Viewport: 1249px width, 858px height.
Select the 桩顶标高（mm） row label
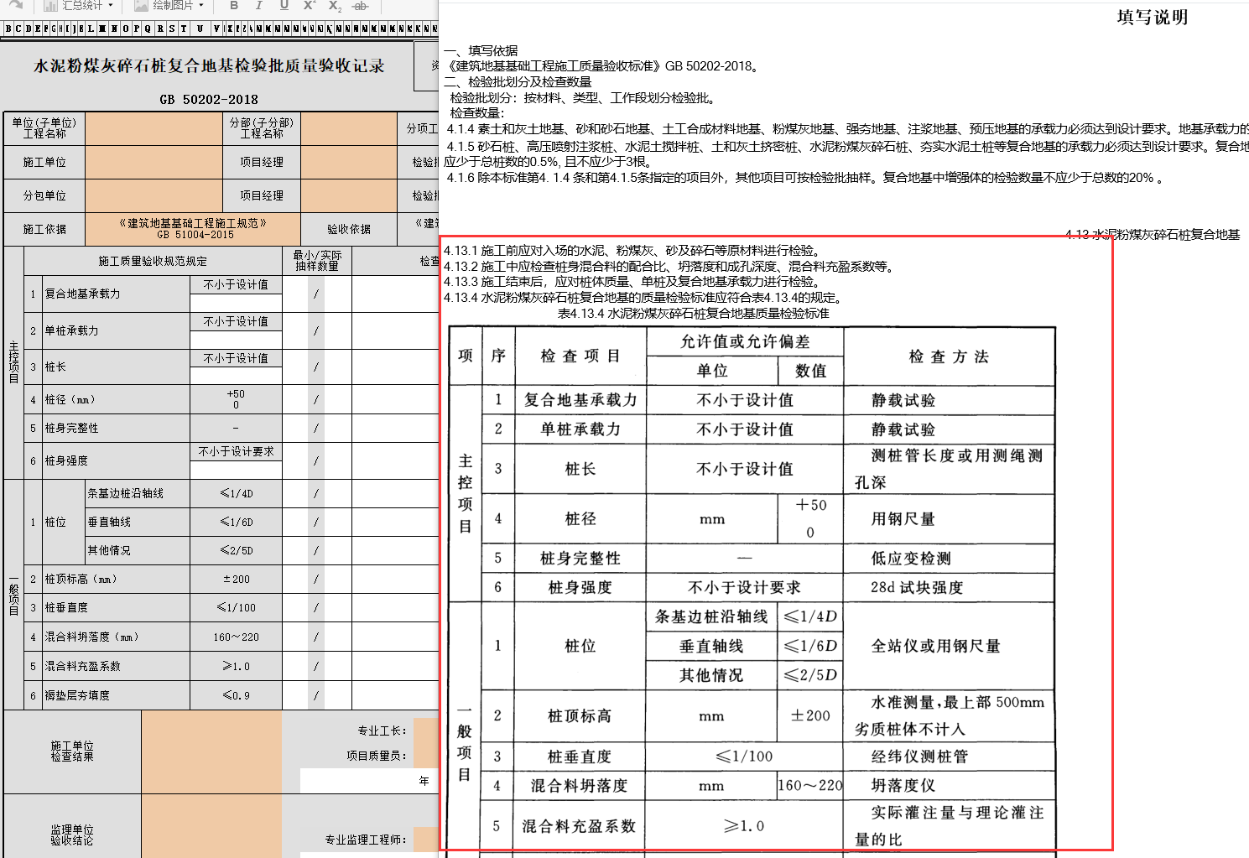pyautogui.click(x=81, y=579)
